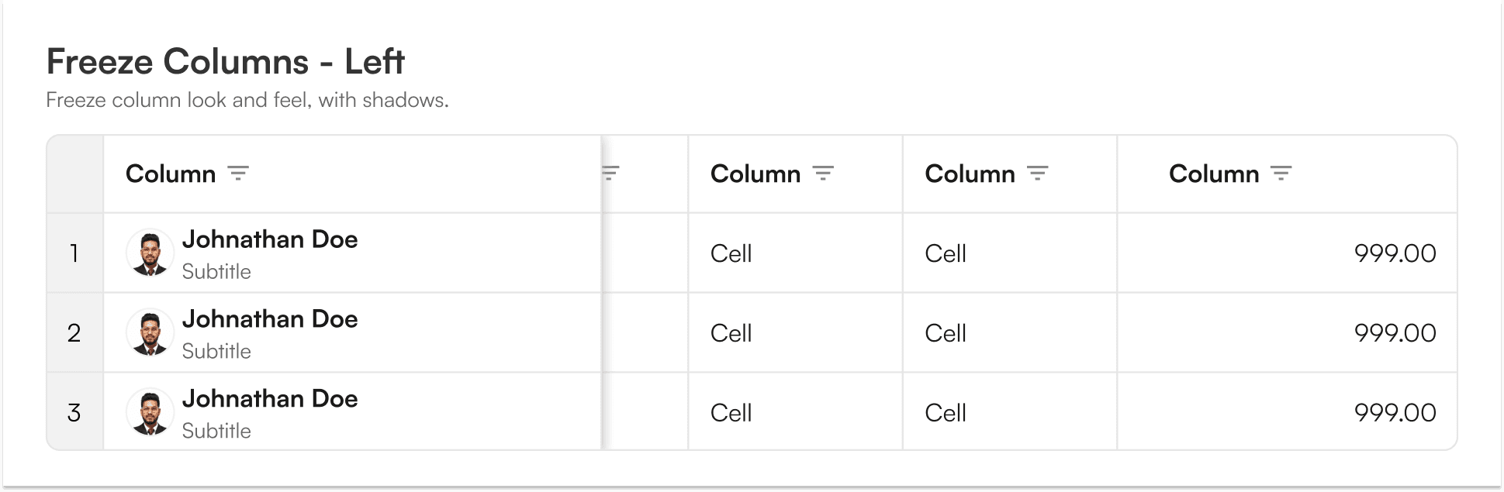Viewport: 1504px width, 492px height.
Task: Select row number 1
Action: 74,253
